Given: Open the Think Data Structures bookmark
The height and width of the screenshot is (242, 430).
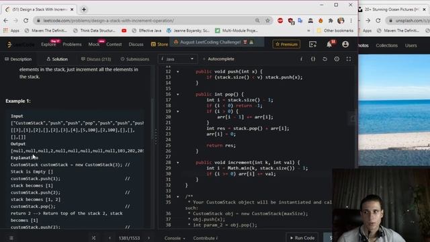Looking at the screenshot, I should (x=94, y=31).
